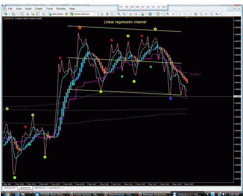Select the M15 timeframe button
243x196 pixels.
[x=132, y=7]
